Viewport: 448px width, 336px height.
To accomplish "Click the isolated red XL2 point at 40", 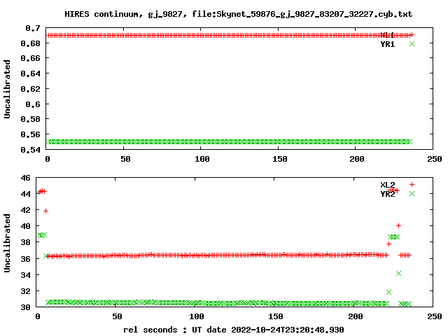I will [x=398, y=225].
